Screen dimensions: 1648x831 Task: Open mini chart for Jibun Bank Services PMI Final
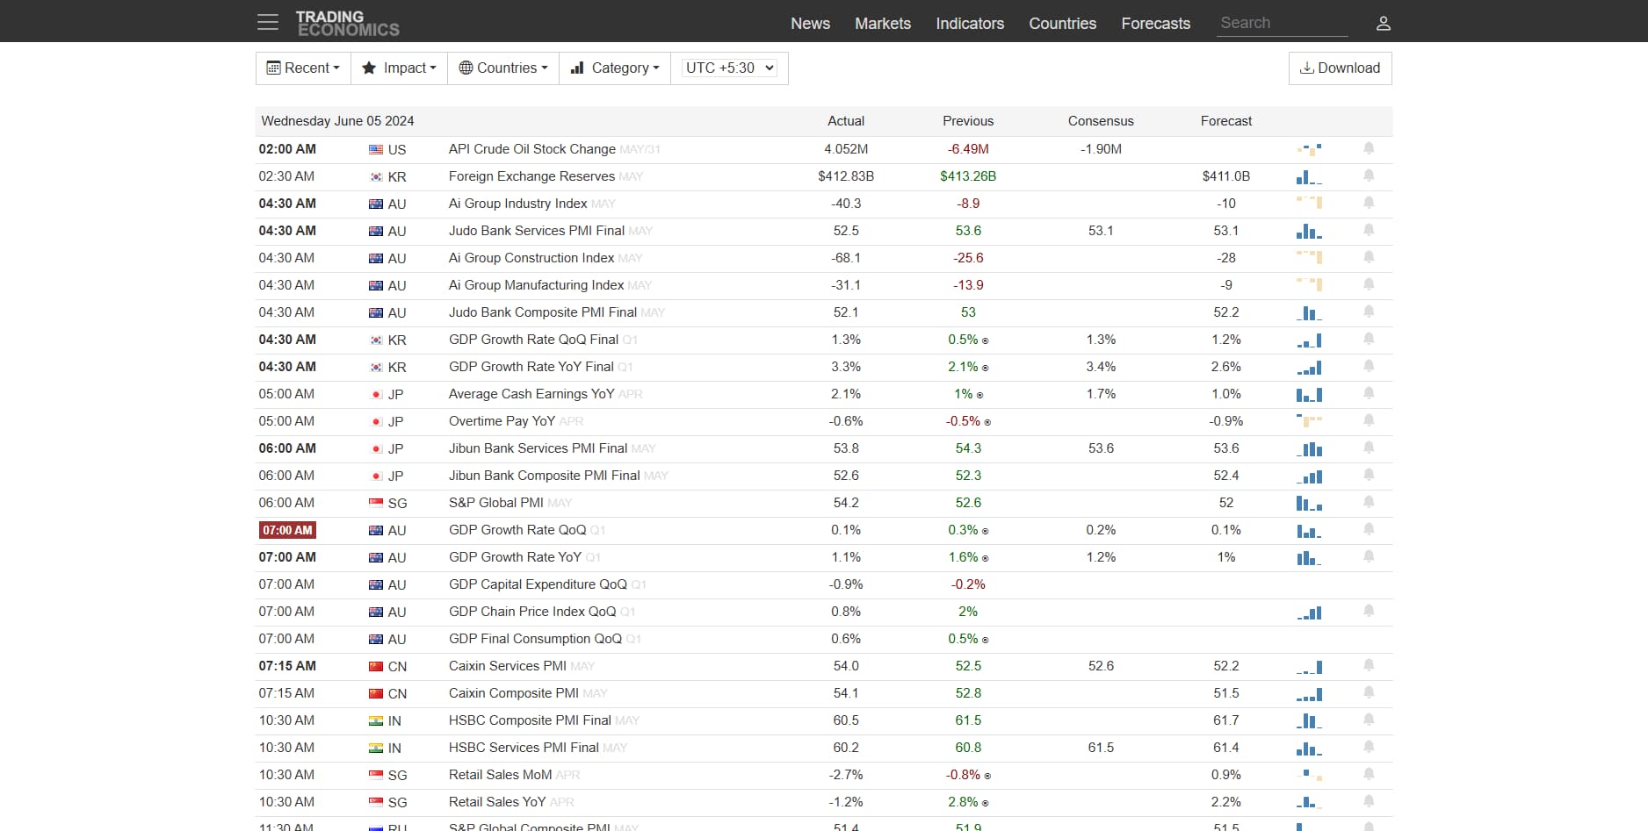coord(1309,448)
